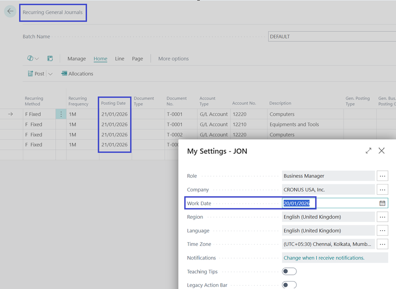Close the My Settings dialog
The width and height of the screenshot is (396, 289).
click(x=382, y=151)
